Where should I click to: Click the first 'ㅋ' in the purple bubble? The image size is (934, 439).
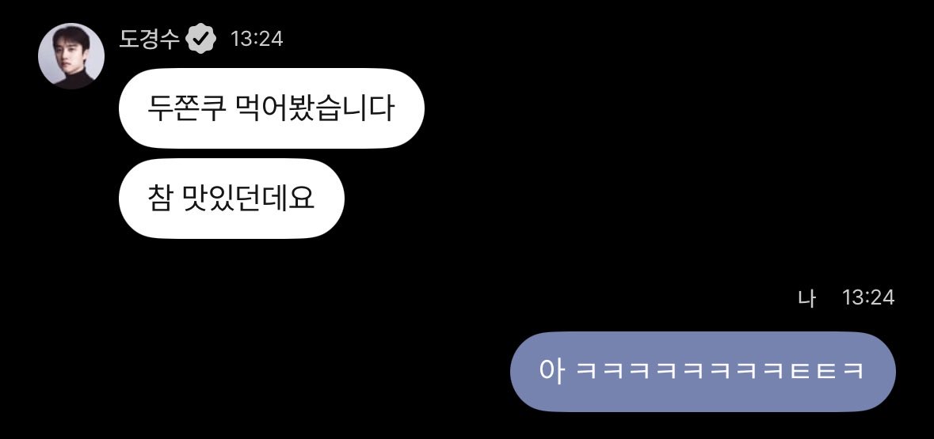[586, 372]
